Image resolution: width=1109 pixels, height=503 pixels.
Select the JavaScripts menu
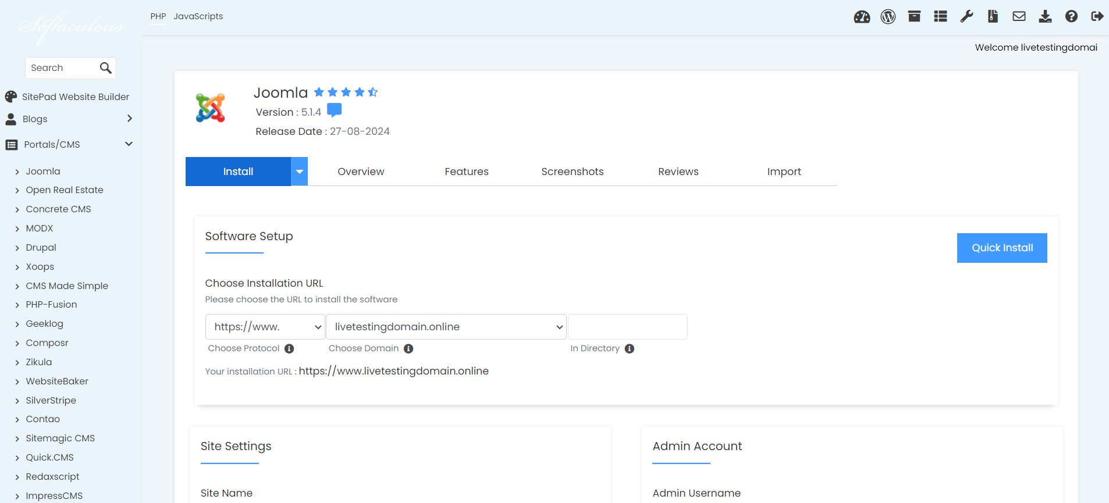(198, 16)
